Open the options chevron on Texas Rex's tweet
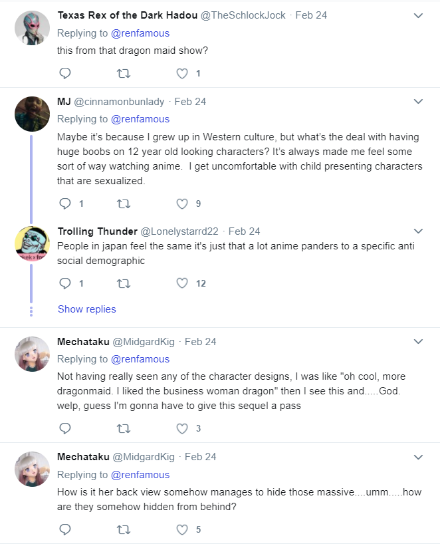This screenshot has width=440, height=544. point(419,15)
